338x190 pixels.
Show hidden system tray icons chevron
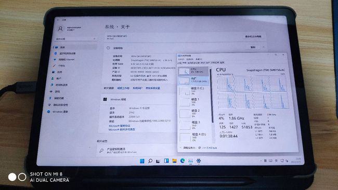(x=261, y=160)
